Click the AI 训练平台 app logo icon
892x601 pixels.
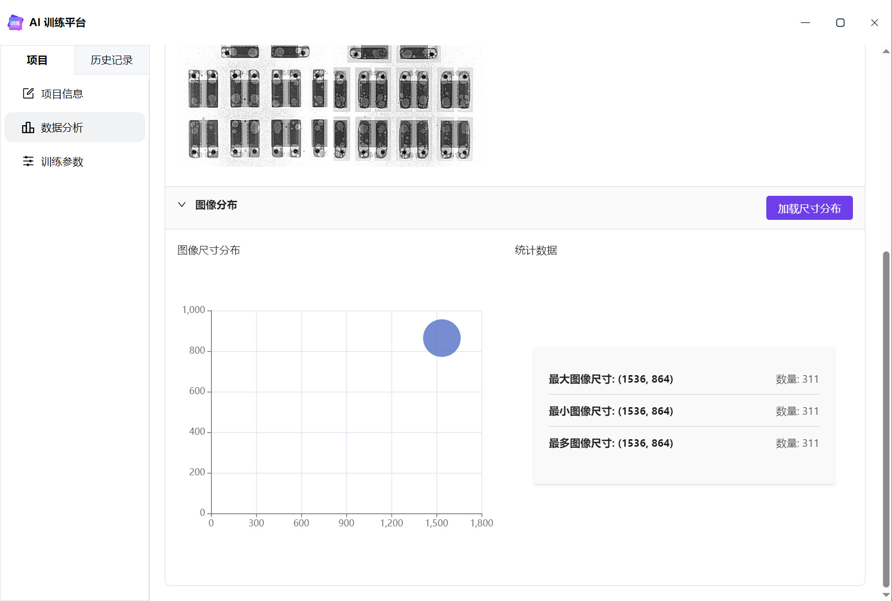16,23
